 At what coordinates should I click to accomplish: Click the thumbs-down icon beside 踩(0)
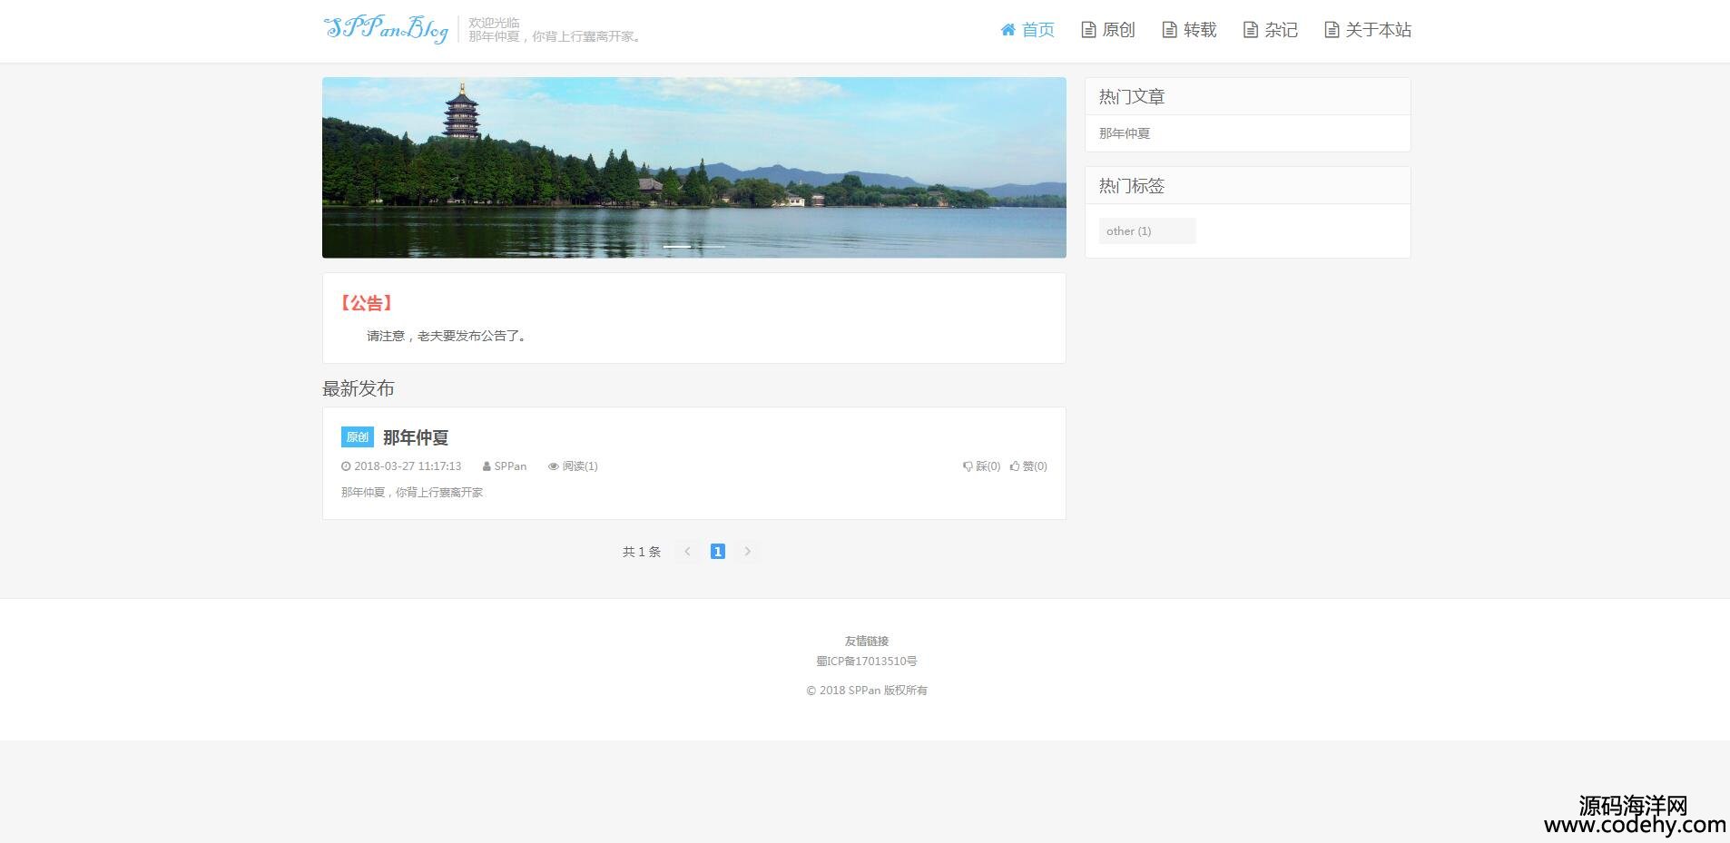pyautogui.click(x=968, y=466)
